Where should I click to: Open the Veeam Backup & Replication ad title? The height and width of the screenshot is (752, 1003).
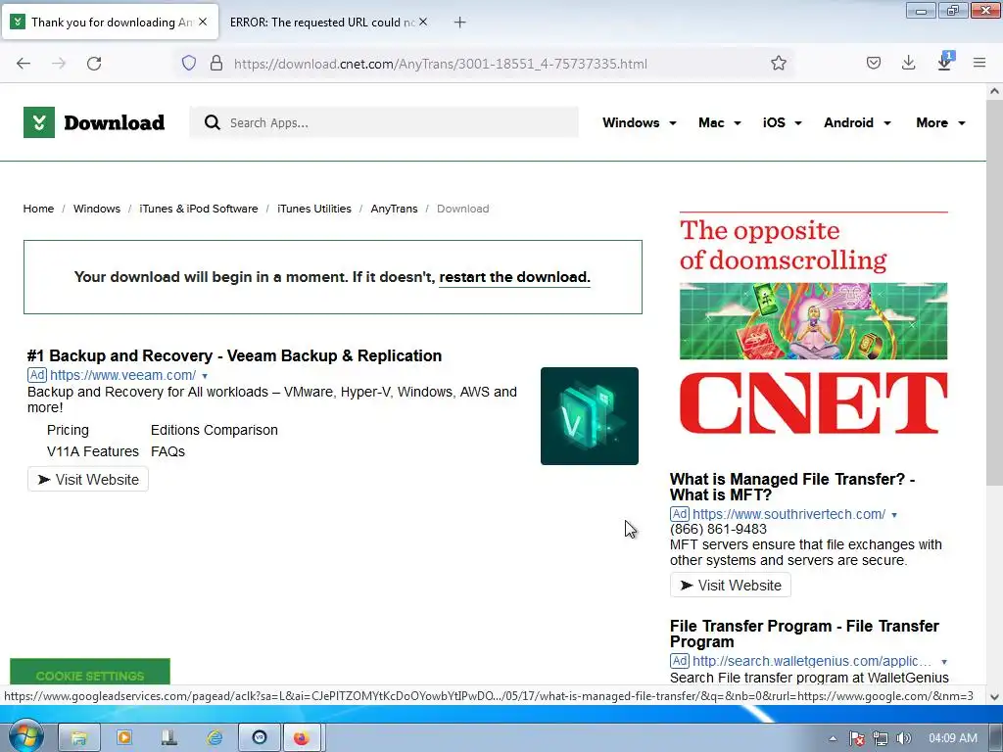tap(234, 355)
